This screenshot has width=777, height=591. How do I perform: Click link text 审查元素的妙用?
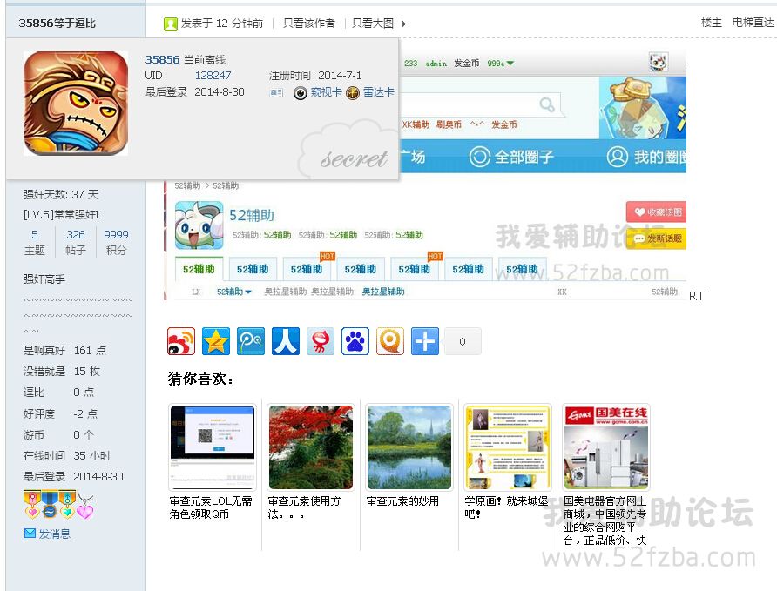[x=402, y=501]
